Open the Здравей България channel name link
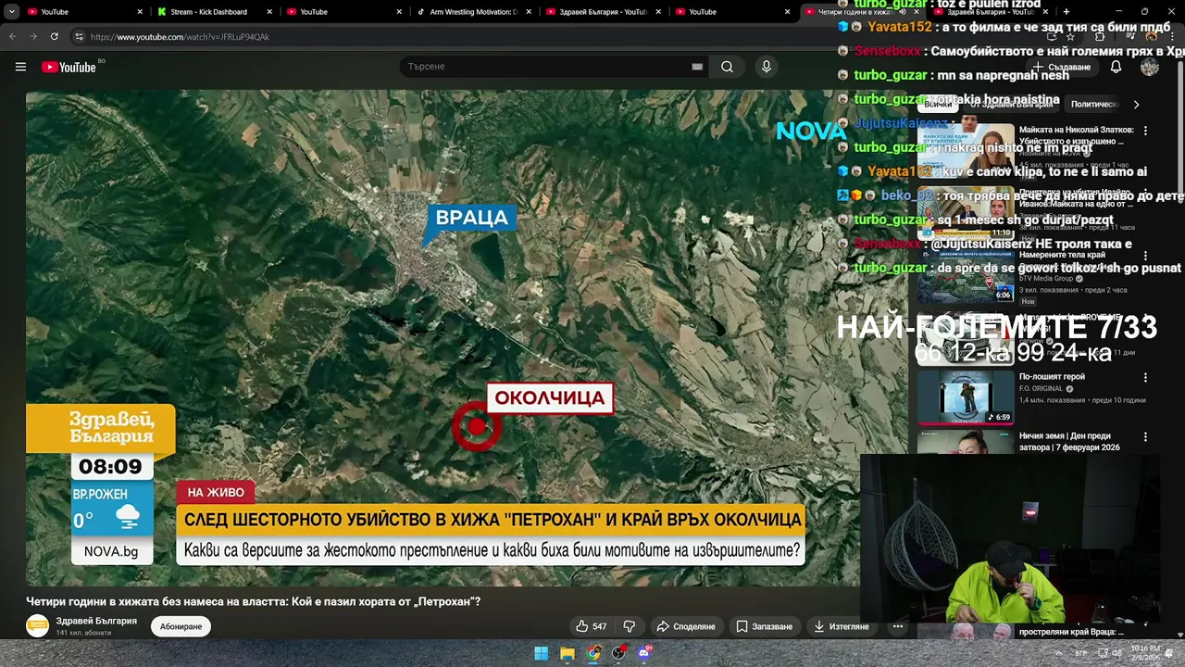1185x667 pixels. click(x=96, y=621)
